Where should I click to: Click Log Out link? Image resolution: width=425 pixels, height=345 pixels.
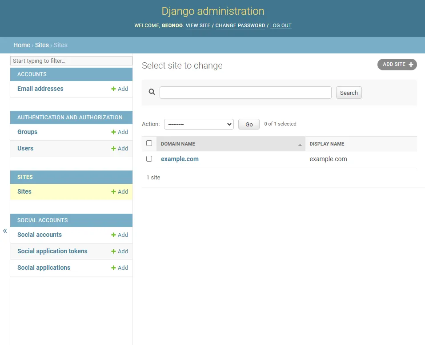(x=281, y=25)
